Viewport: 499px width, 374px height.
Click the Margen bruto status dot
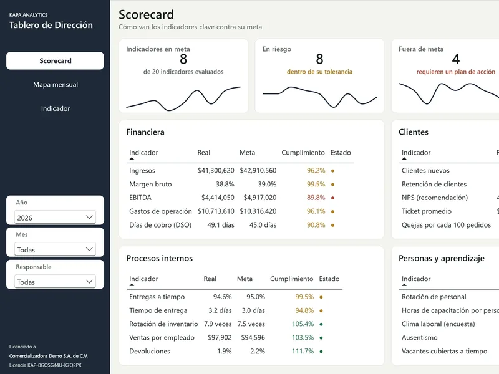click(x=332, y=185)
